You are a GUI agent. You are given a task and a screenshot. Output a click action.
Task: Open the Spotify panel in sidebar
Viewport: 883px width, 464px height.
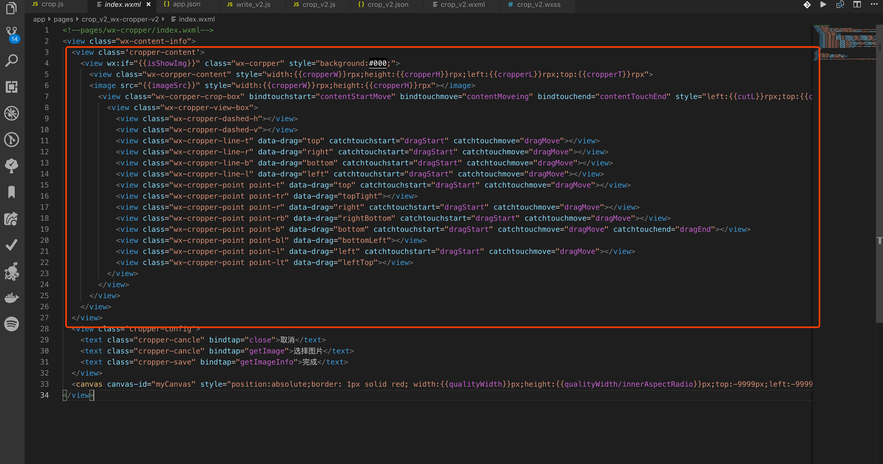point(11,324)
